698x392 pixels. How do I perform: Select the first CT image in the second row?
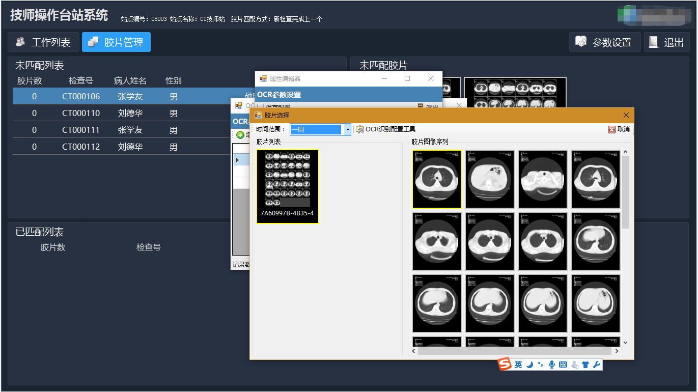tap(437, 241)
